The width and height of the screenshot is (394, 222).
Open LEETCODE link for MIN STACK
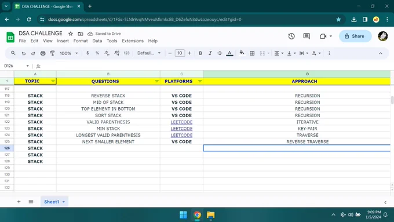click(181, 129)
